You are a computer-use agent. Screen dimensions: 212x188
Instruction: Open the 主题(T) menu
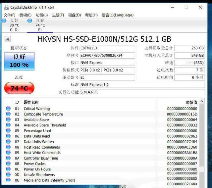tap(58, 15)
